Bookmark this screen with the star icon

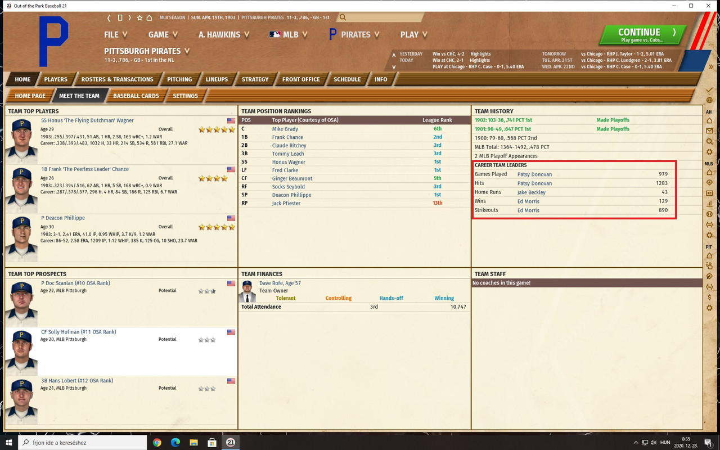(139, 18)
